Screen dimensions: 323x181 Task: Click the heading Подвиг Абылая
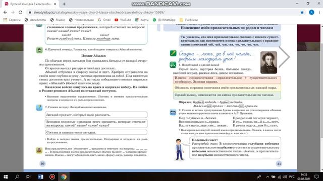93,56
